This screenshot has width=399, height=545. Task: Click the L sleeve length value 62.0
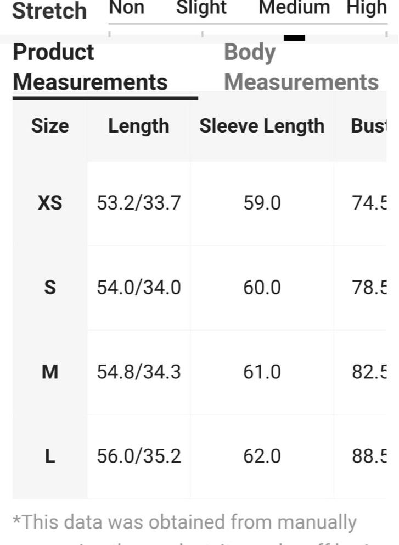262,456
